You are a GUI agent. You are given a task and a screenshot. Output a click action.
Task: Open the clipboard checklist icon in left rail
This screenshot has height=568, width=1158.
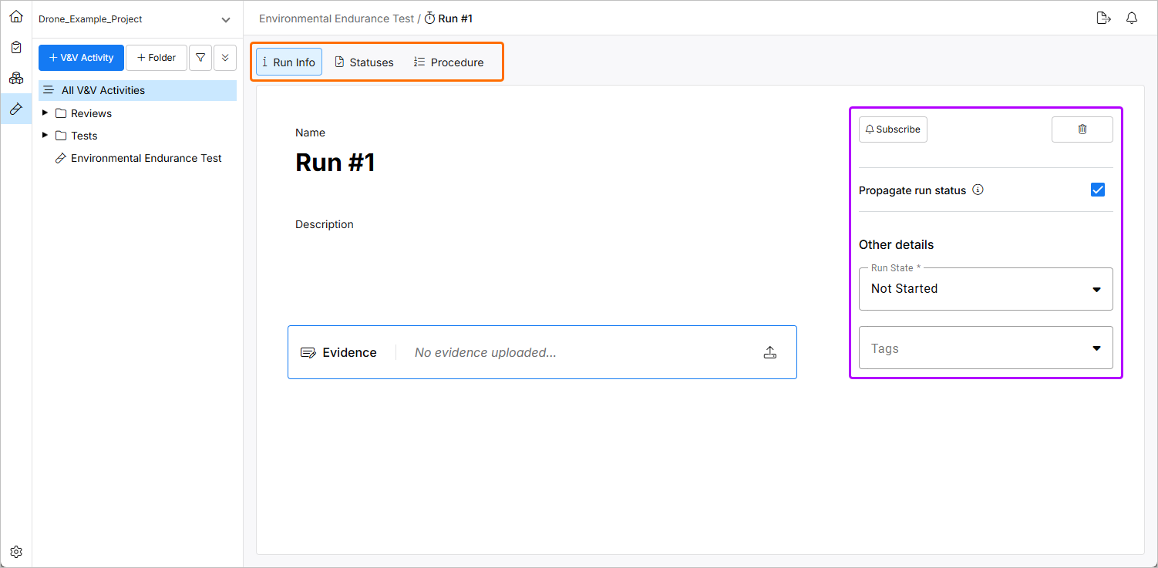(16, 47)
